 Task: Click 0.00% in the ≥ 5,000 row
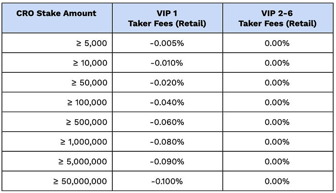click(x=277, y=43)
